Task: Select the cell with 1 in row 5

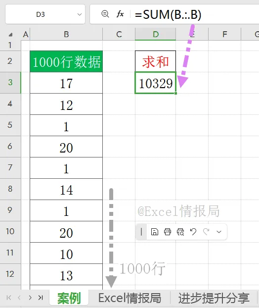Action: (66, 125)
